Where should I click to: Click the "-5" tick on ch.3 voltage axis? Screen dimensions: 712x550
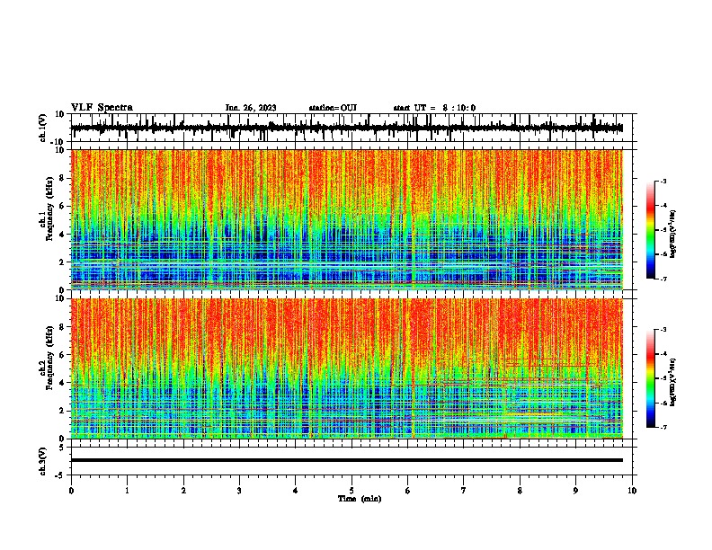point(60,475)
